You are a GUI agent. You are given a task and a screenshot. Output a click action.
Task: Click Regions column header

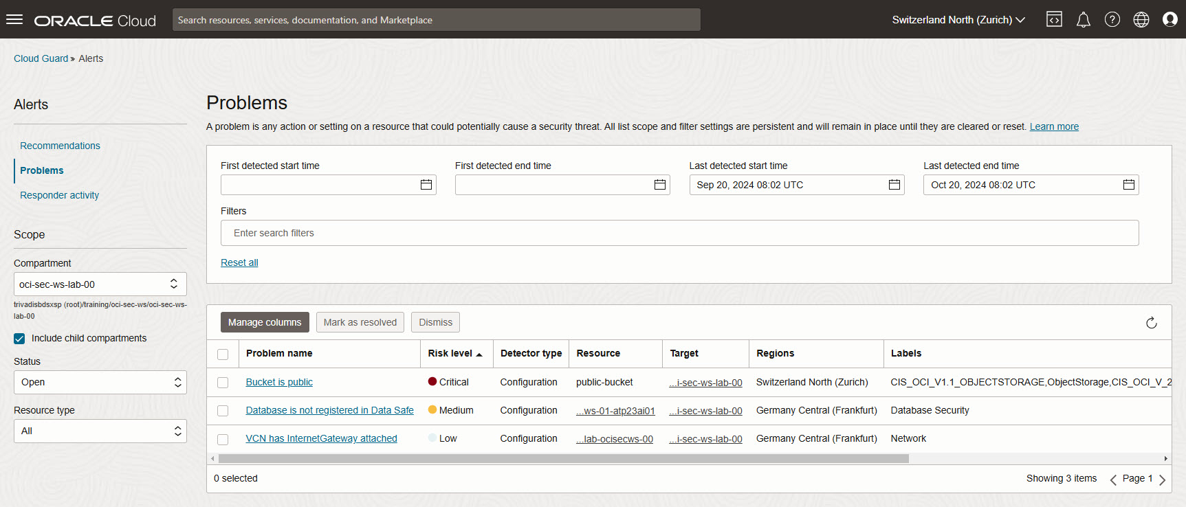point(775,353)
